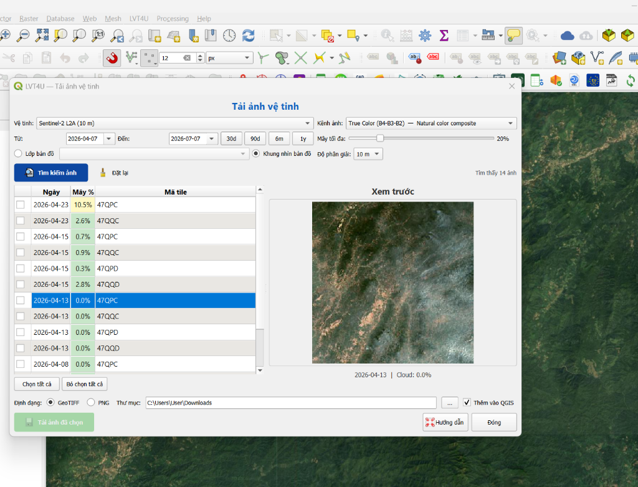Check the box for 2026-04-23 47QPC row
Image resolution: width=638 pixels, height=487 pixels.
tap(21, 205)
